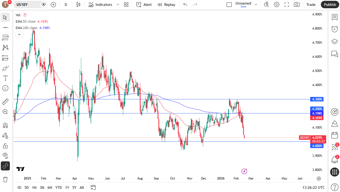340x192 pixels.
Task: Open the patterns drawing tool
Action: pos(5,48)
